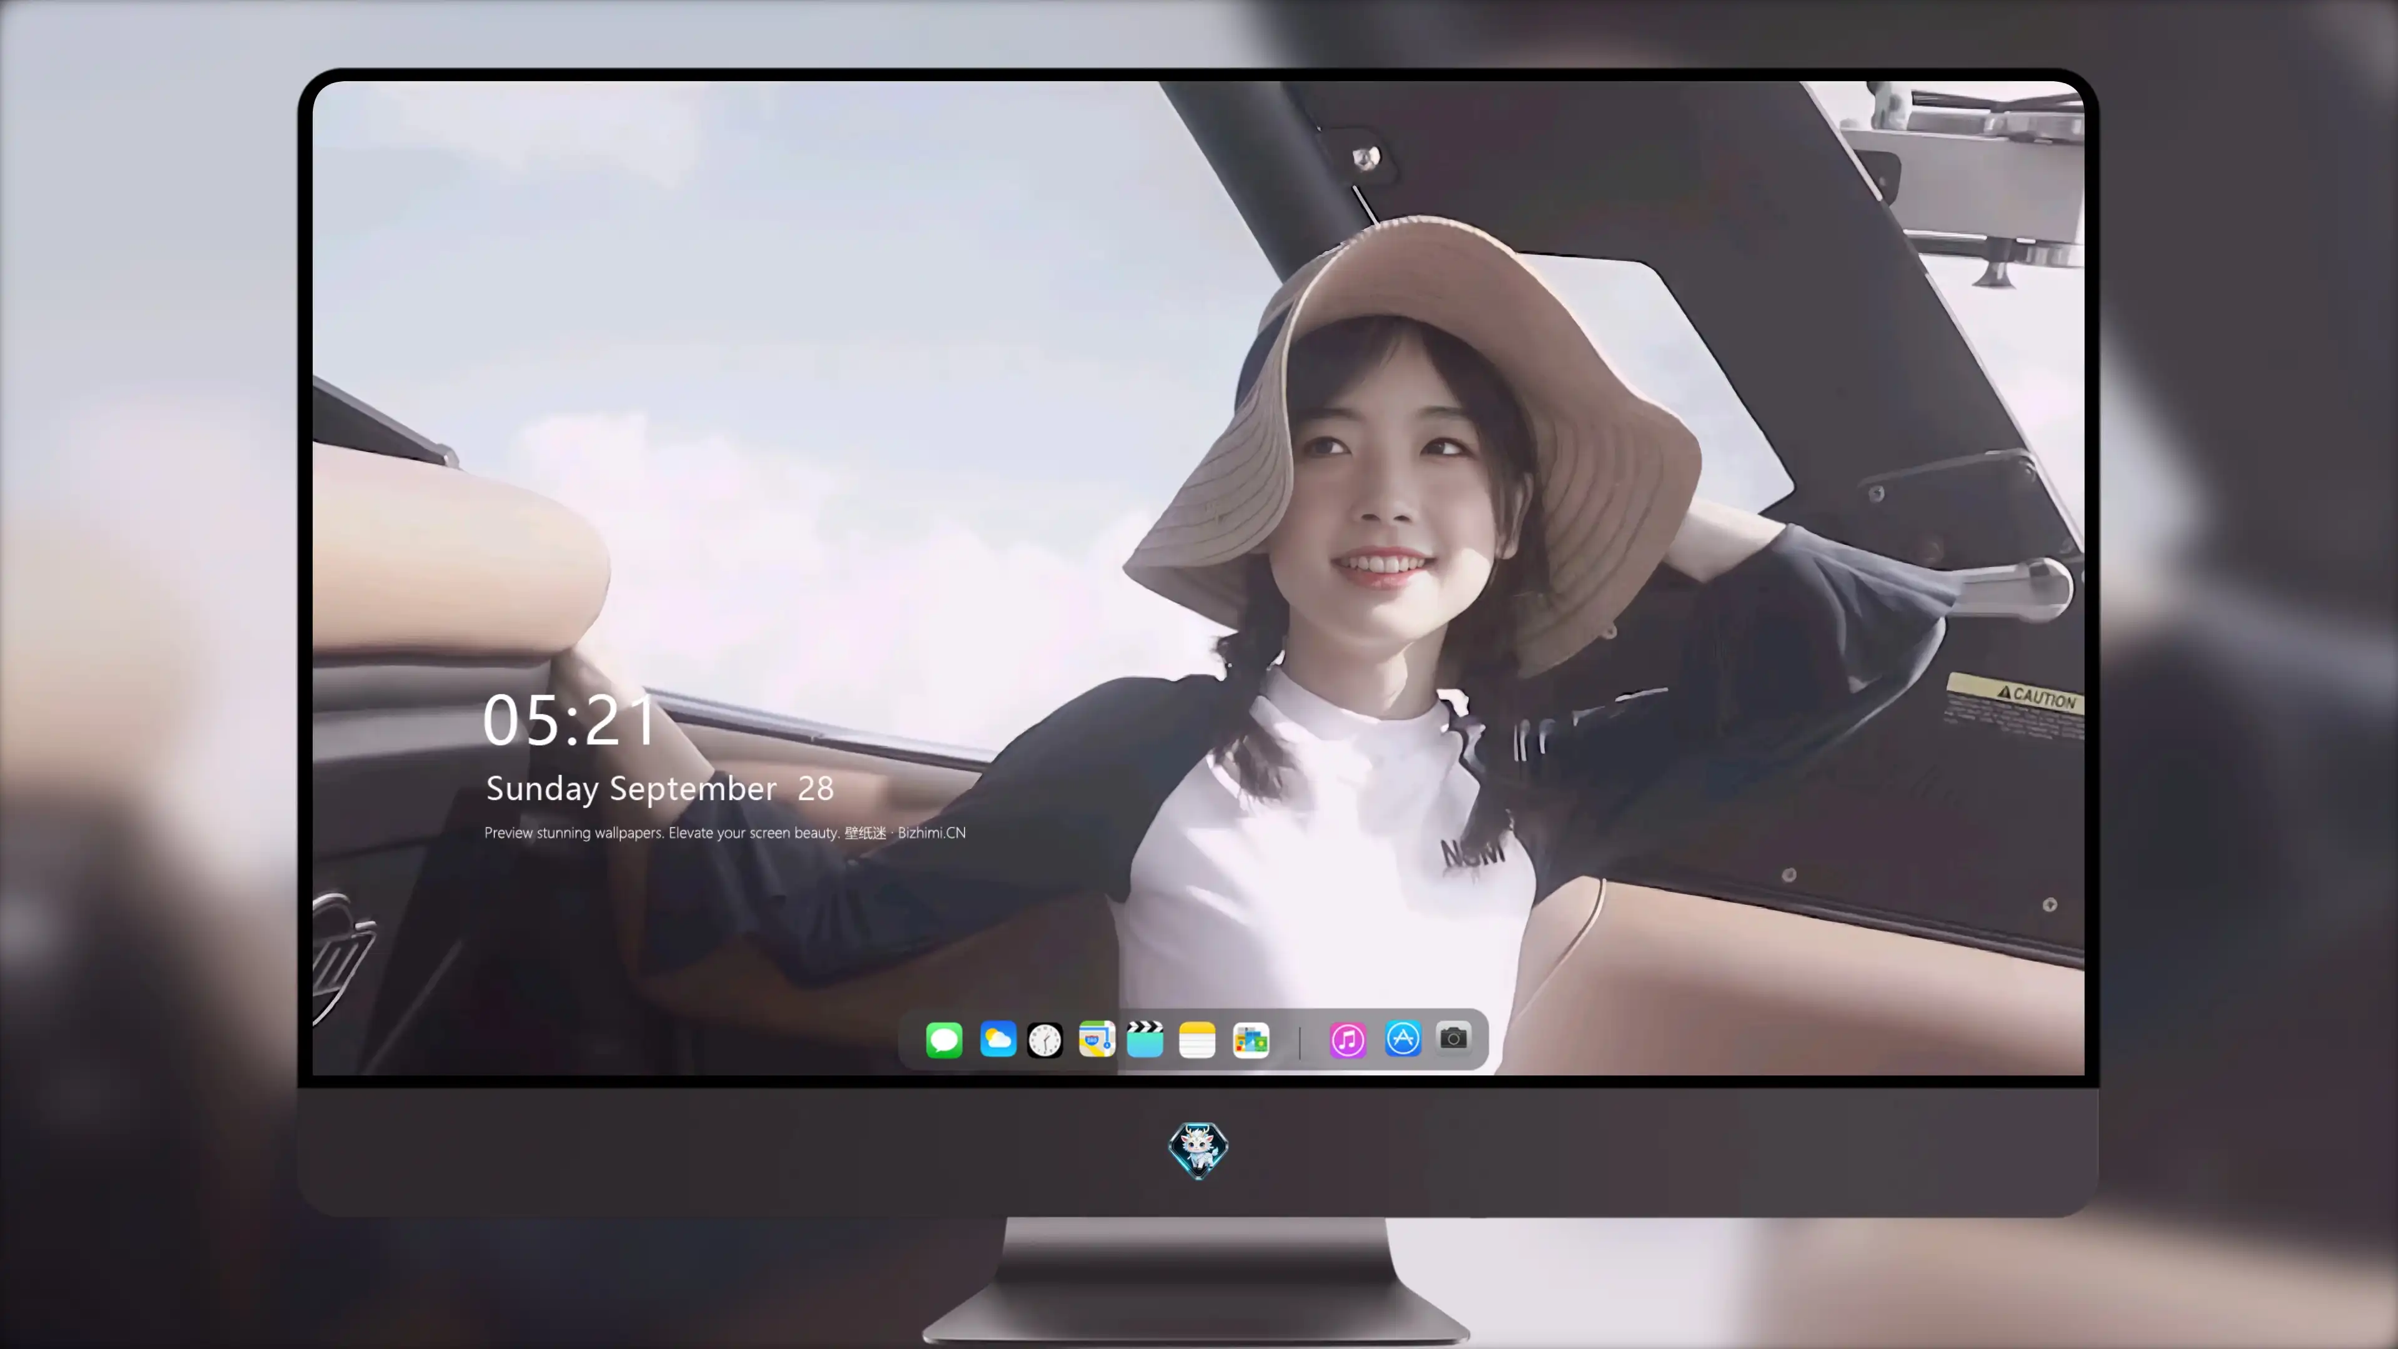Click the dragon logo on monitor chin

tap(1198, 1150)
